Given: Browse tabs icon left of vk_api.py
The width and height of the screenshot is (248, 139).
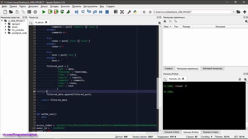Looking at the screenshot, I should 31,23.
